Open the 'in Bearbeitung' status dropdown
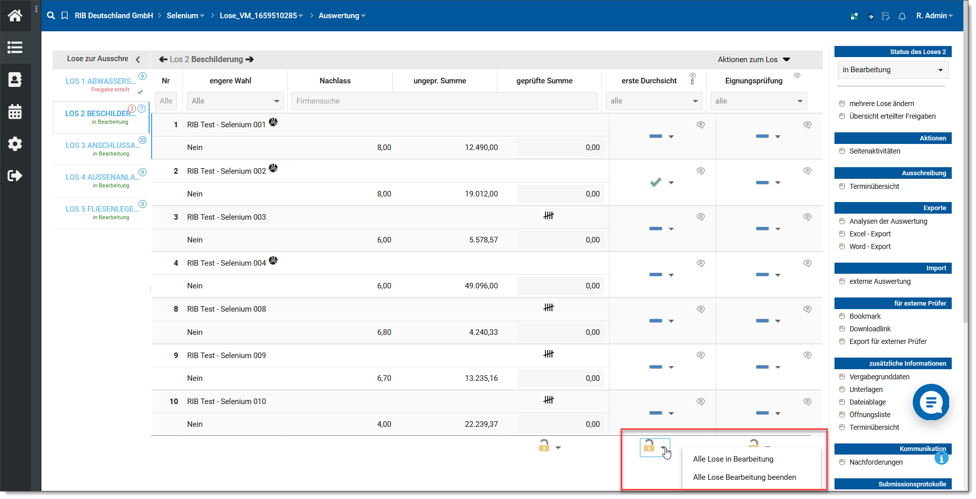The image size is (976, 499). point(893,70)
